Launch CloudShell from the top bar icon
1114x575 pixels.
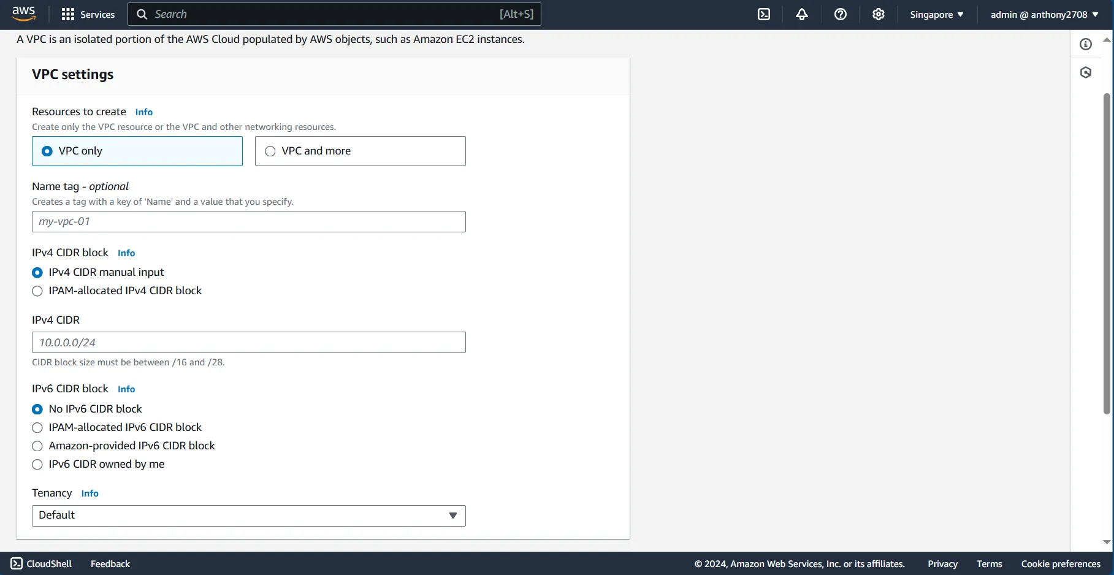pos(764,14)
